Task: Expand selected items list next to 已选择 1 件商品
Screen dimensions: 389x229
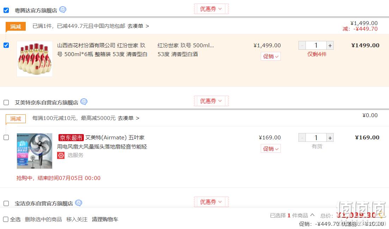Action: [312, 215]
